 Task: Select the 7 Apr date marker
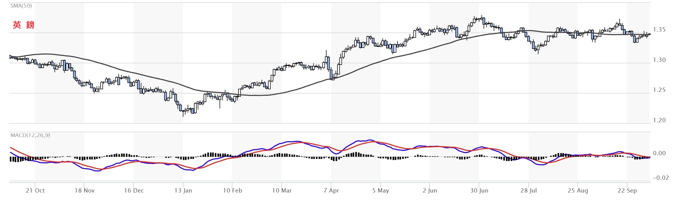331,191
